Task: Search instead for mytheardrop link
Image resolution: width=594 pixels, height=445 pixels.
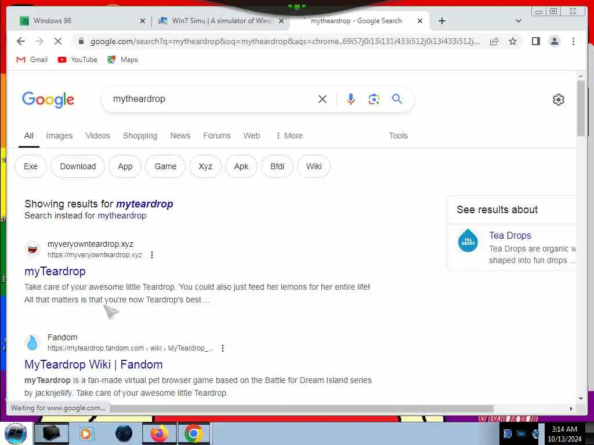Action: [122, 216]
